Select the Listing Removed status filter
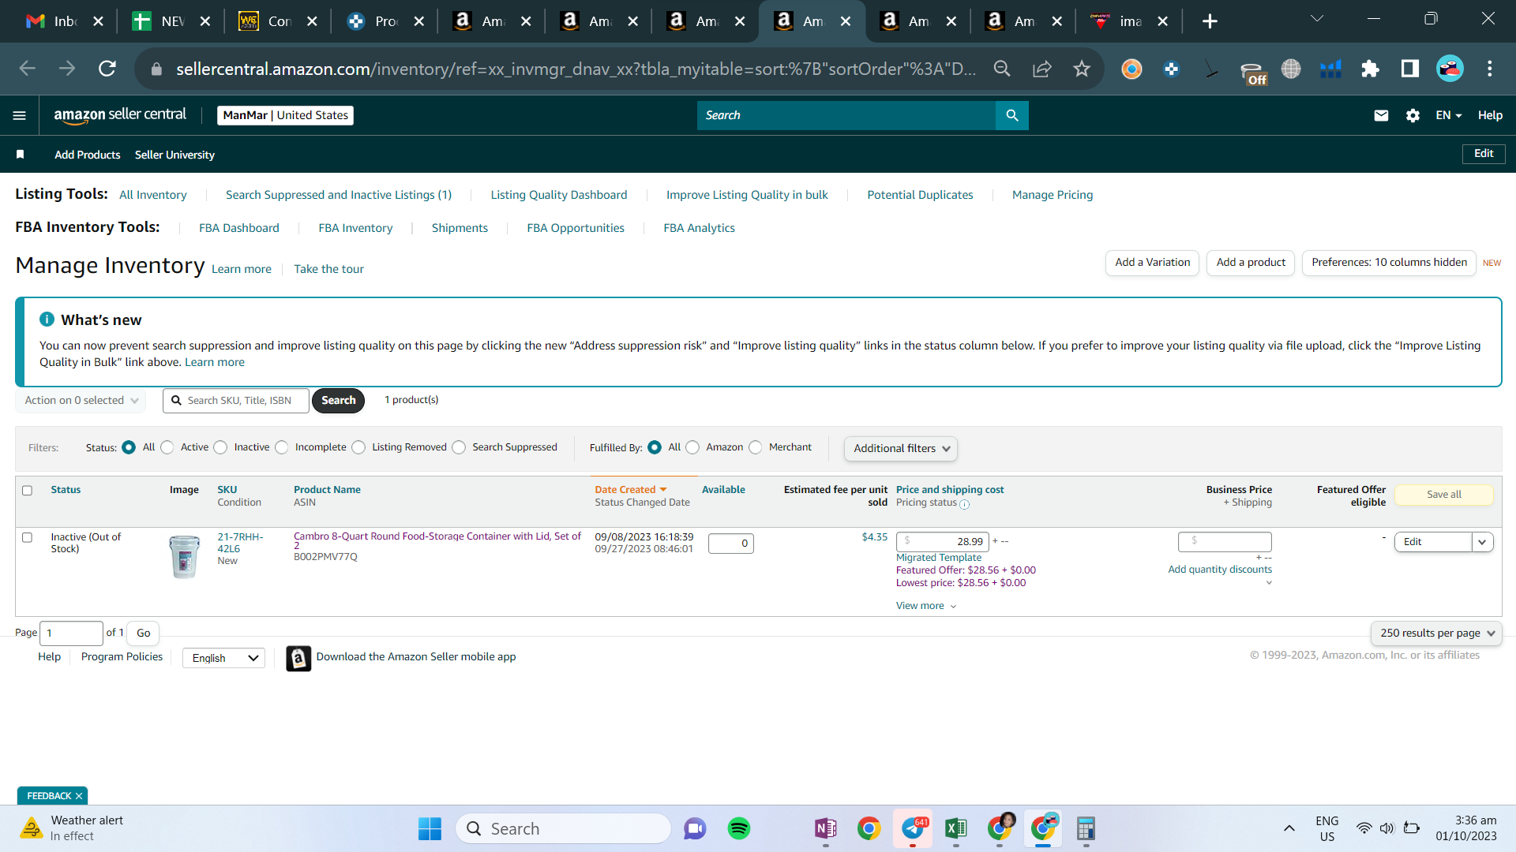This screenshot has width=1516, height=852. coord(358,447)
